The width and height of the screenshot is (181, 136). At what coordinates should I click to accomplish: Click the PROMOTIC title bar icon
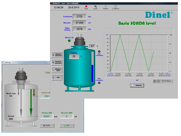51,3
